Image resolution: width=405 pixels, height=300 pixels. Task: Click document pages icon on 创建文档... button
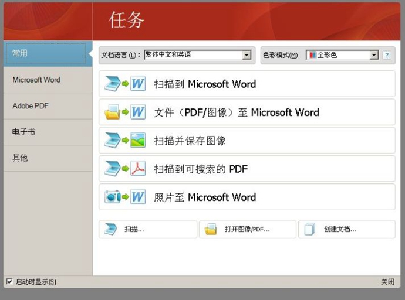310,229
